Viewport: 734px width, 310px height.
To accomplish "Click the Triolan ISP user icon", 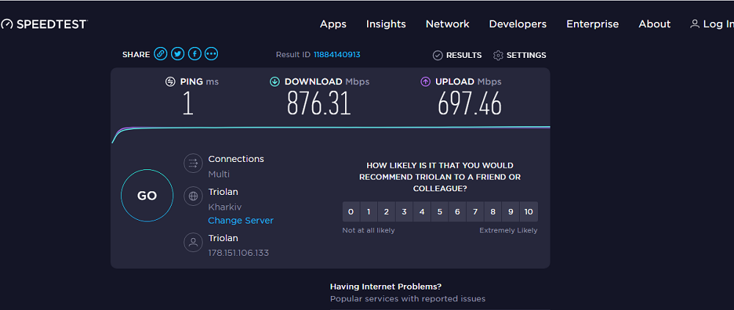I will [x=193, y=243].
